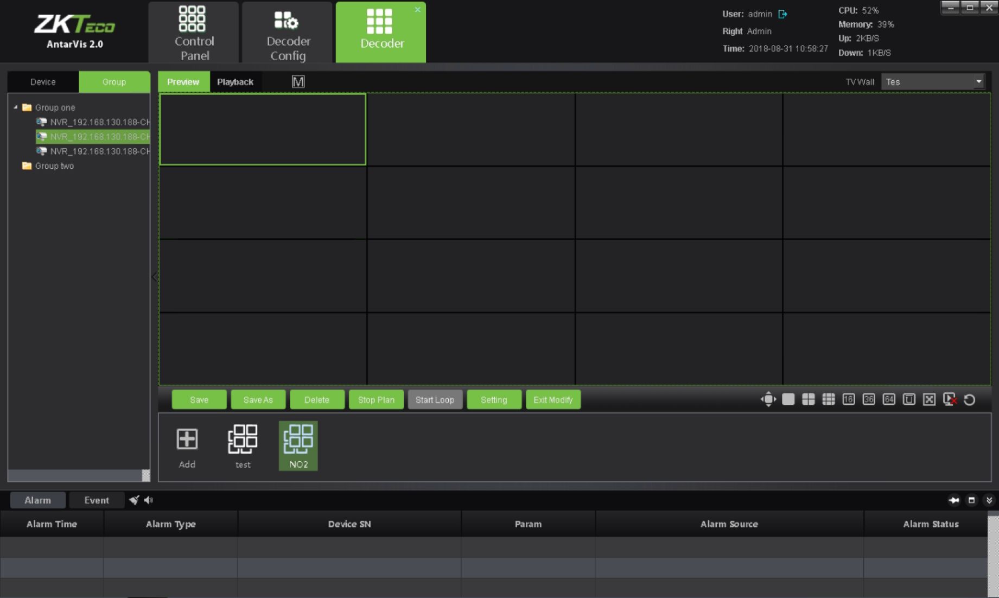Select the NO2 plan icon

pos(298,446)
